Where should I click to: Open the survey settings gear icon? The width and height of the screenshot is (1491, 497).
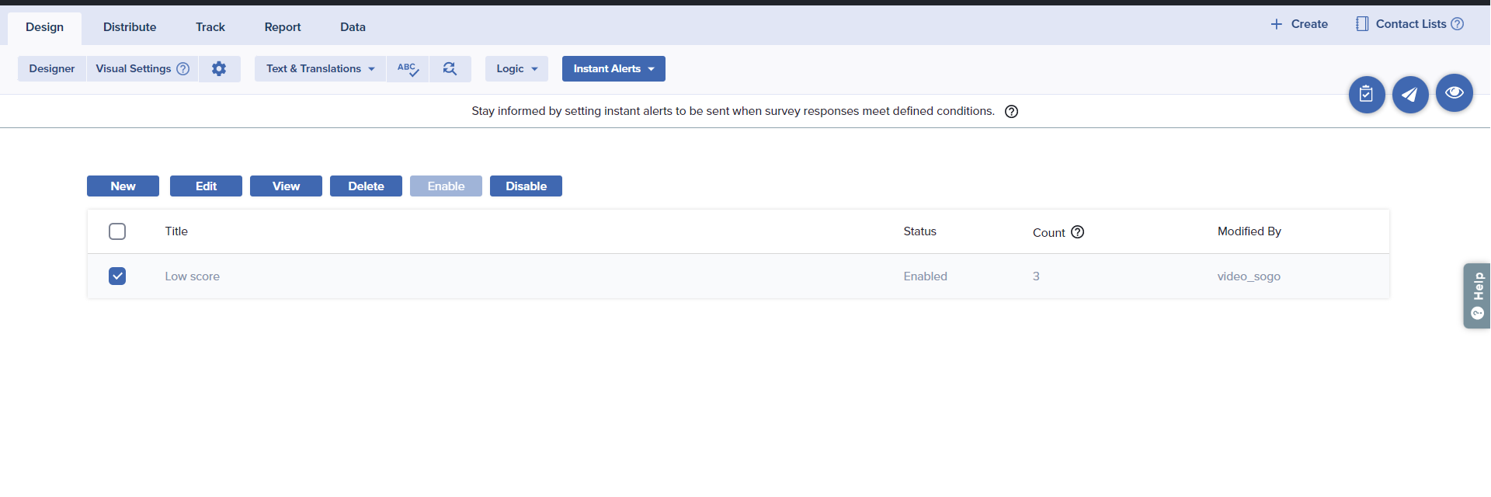point(219,69)
